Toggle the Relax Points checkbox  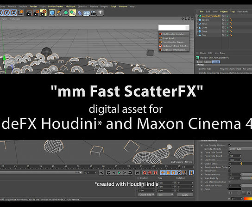[230, 171]
